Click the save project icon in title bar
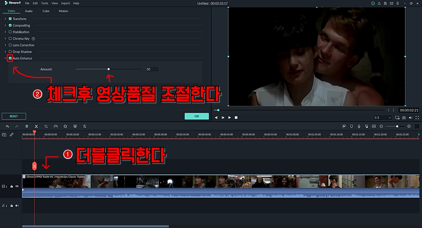This screenshot has height=228, width=422. click(x=386, y=3)
